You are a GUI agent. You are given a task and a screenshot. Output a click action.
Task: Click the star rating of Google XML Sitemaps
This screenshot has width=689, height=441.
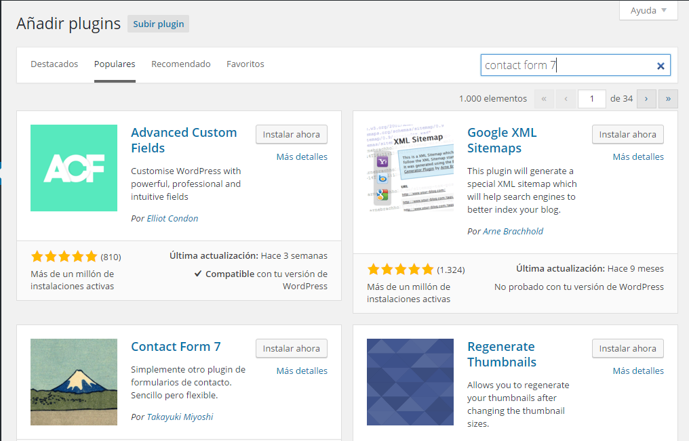point(400,269)
